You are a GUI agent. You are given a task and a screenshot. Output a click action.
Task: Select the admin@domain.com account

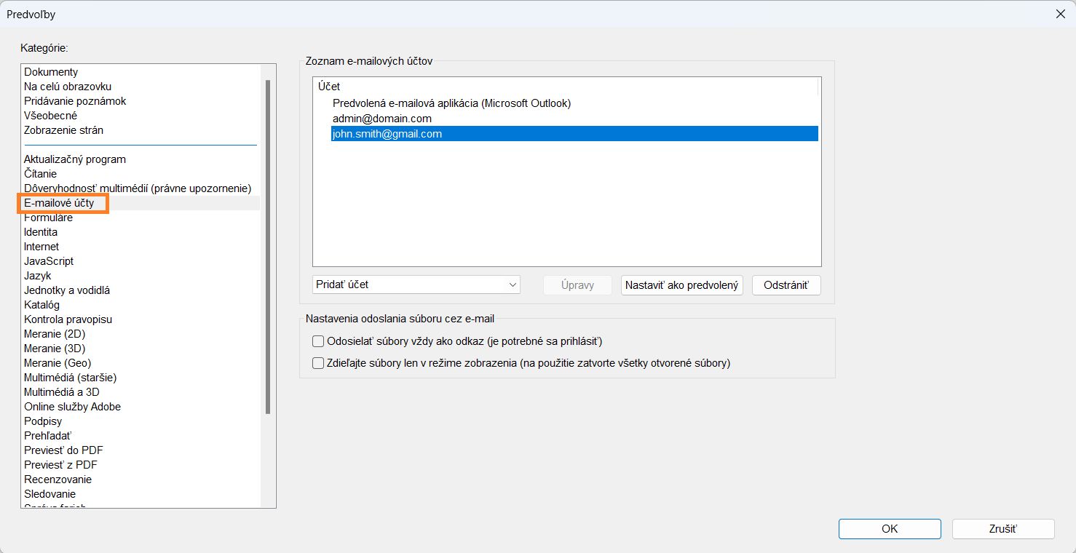(382, 118)
